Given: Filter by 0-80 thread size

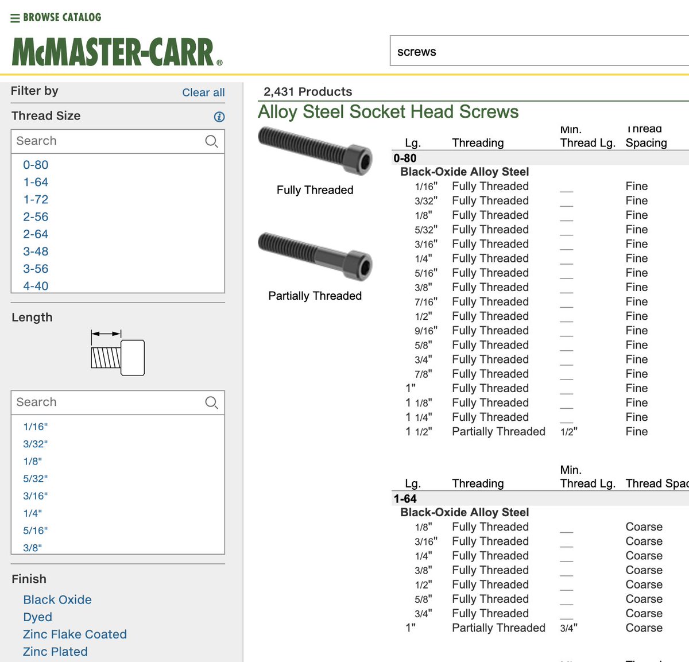Looking at the screenshot, I should tap(35, 165).
